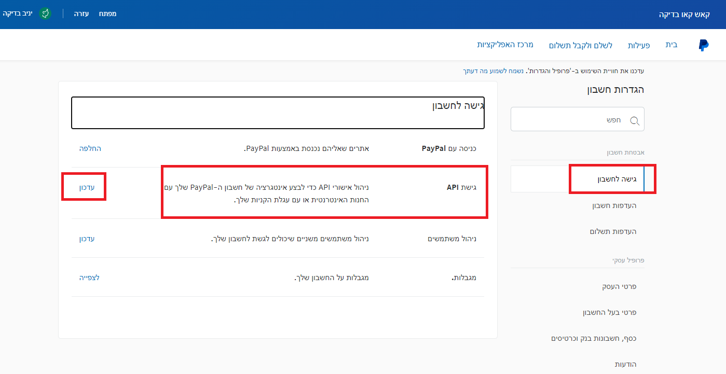Open הודעות in the sidebar
This screenshot has width=726, height=374.
625,364
